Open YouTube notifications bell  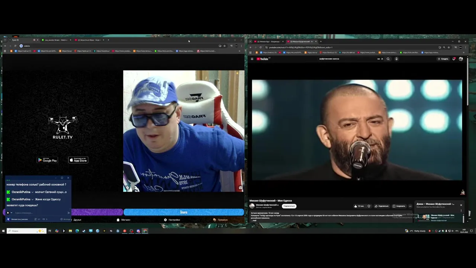[x=454, y=59]
